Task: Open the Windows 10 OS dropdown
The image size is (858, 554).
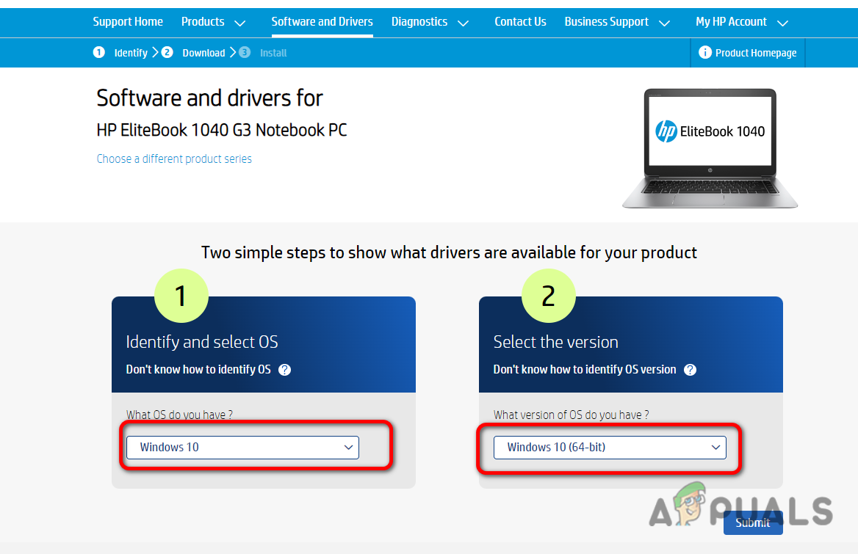Action: tap(242, 447)
